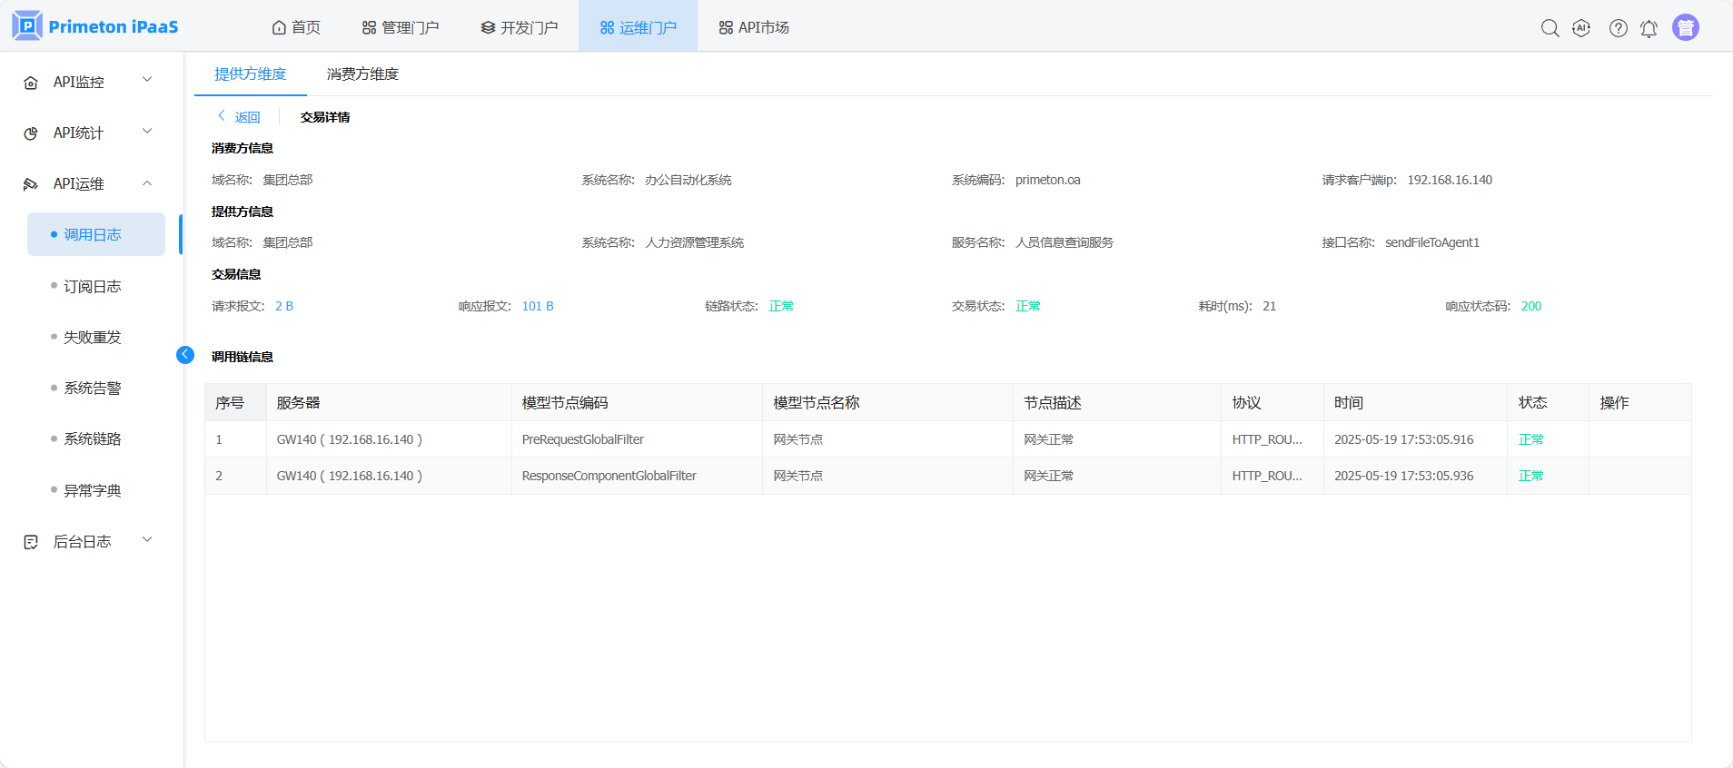Click the help question mark icon
The height and width of the screenshot is (768, 1733).
tap(1618, 28)
